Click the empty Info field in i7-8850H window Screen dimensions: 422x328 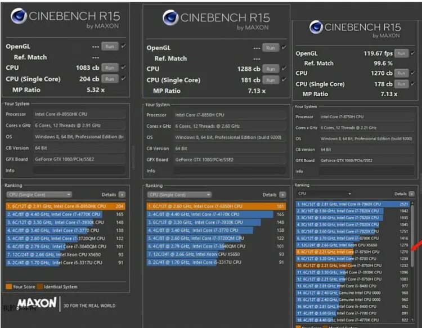point(230,170)
